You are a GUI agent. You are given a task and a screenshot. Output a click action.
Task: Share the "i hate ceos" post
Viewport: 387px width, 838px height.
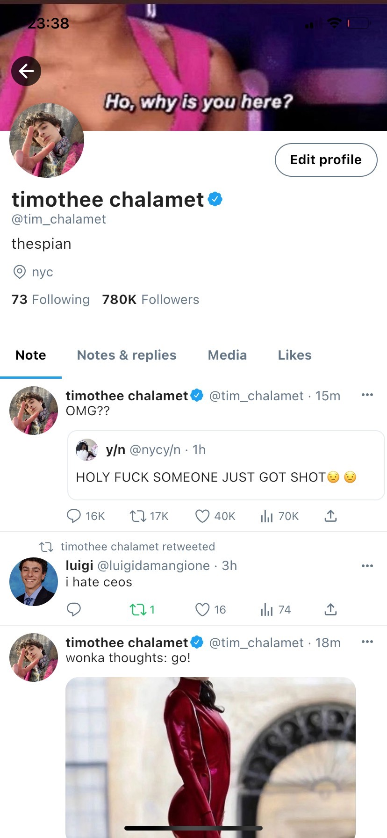[x=330, y=609]
